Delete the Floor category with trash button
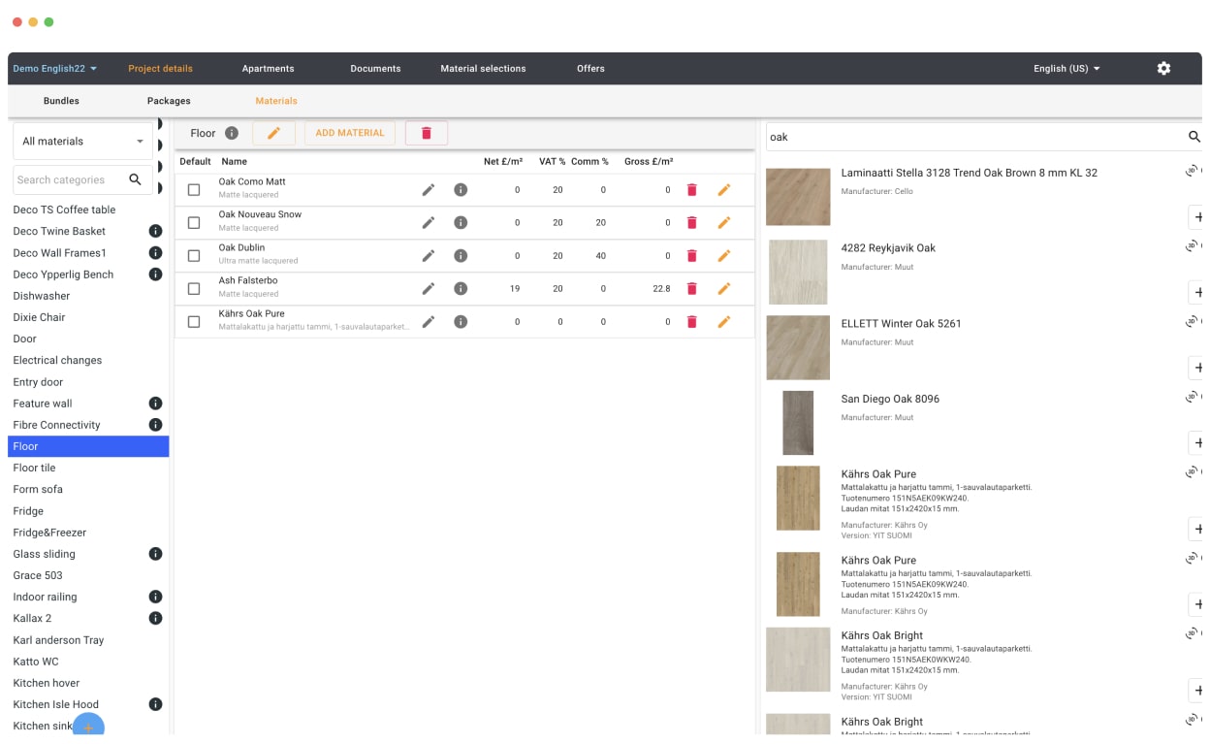Screen dimensions: 1210x744 [427, 133]
